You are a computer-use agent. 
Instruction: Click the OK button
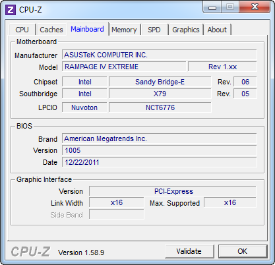[243, 251]
